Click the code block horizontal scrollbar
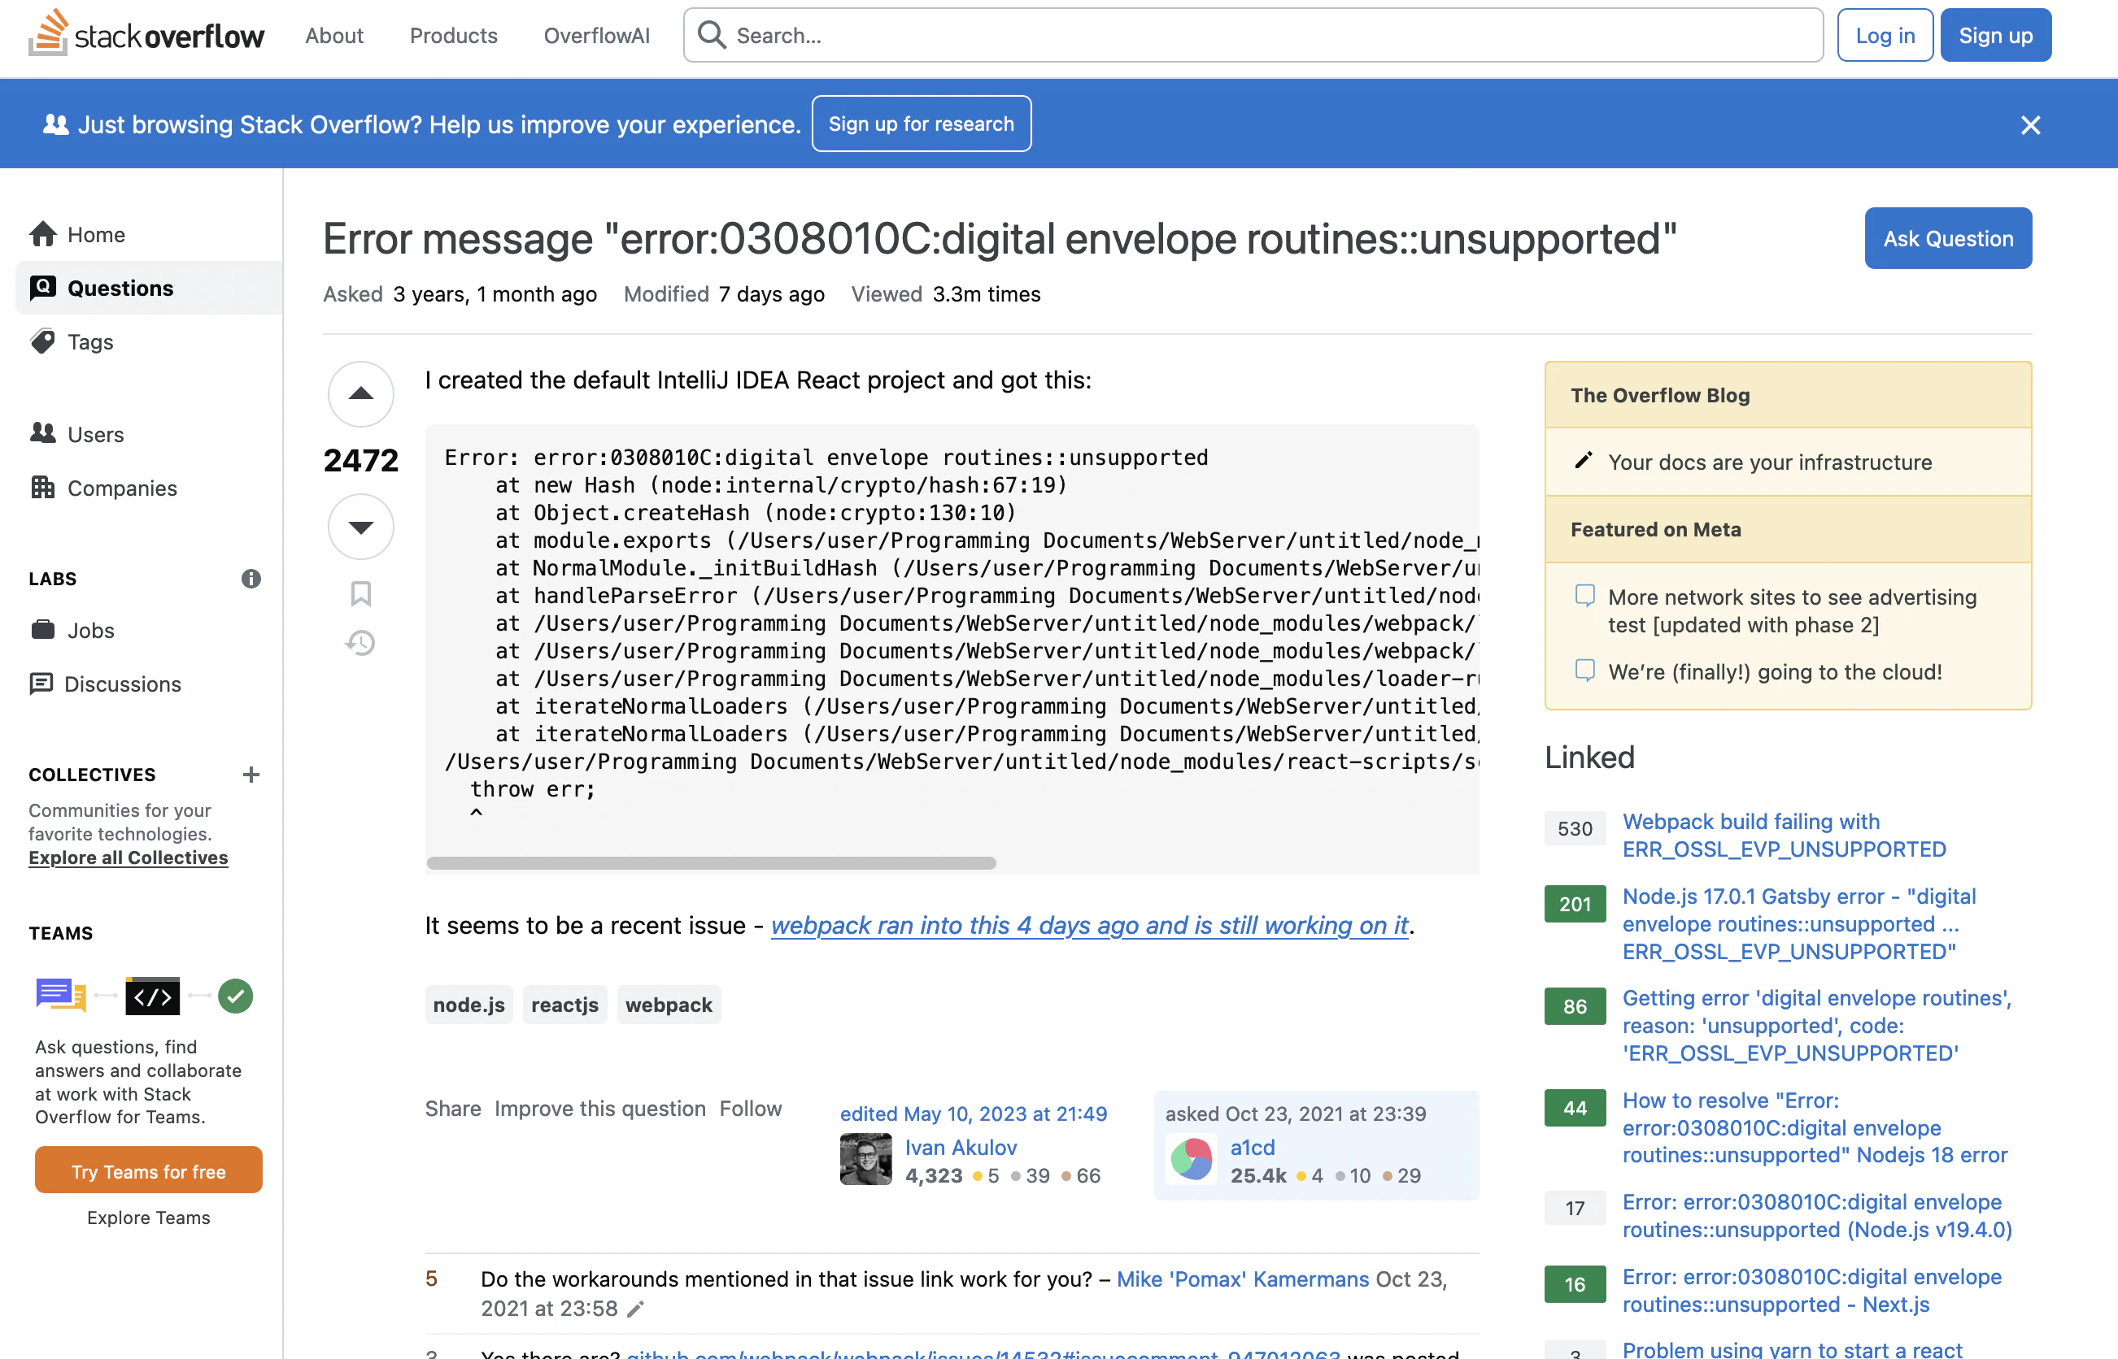The image size is (2118, 1359). (711, 863)
